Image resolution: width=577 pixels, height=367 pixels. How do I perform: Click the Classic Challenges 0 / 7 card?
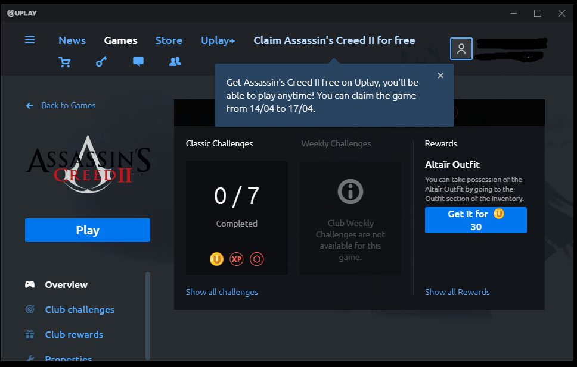(x=237, y=218)
